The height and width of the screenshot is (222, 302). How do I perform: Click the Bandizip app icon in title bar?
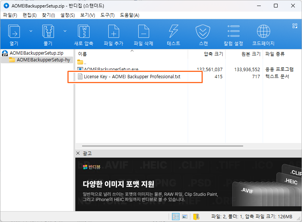6,6
